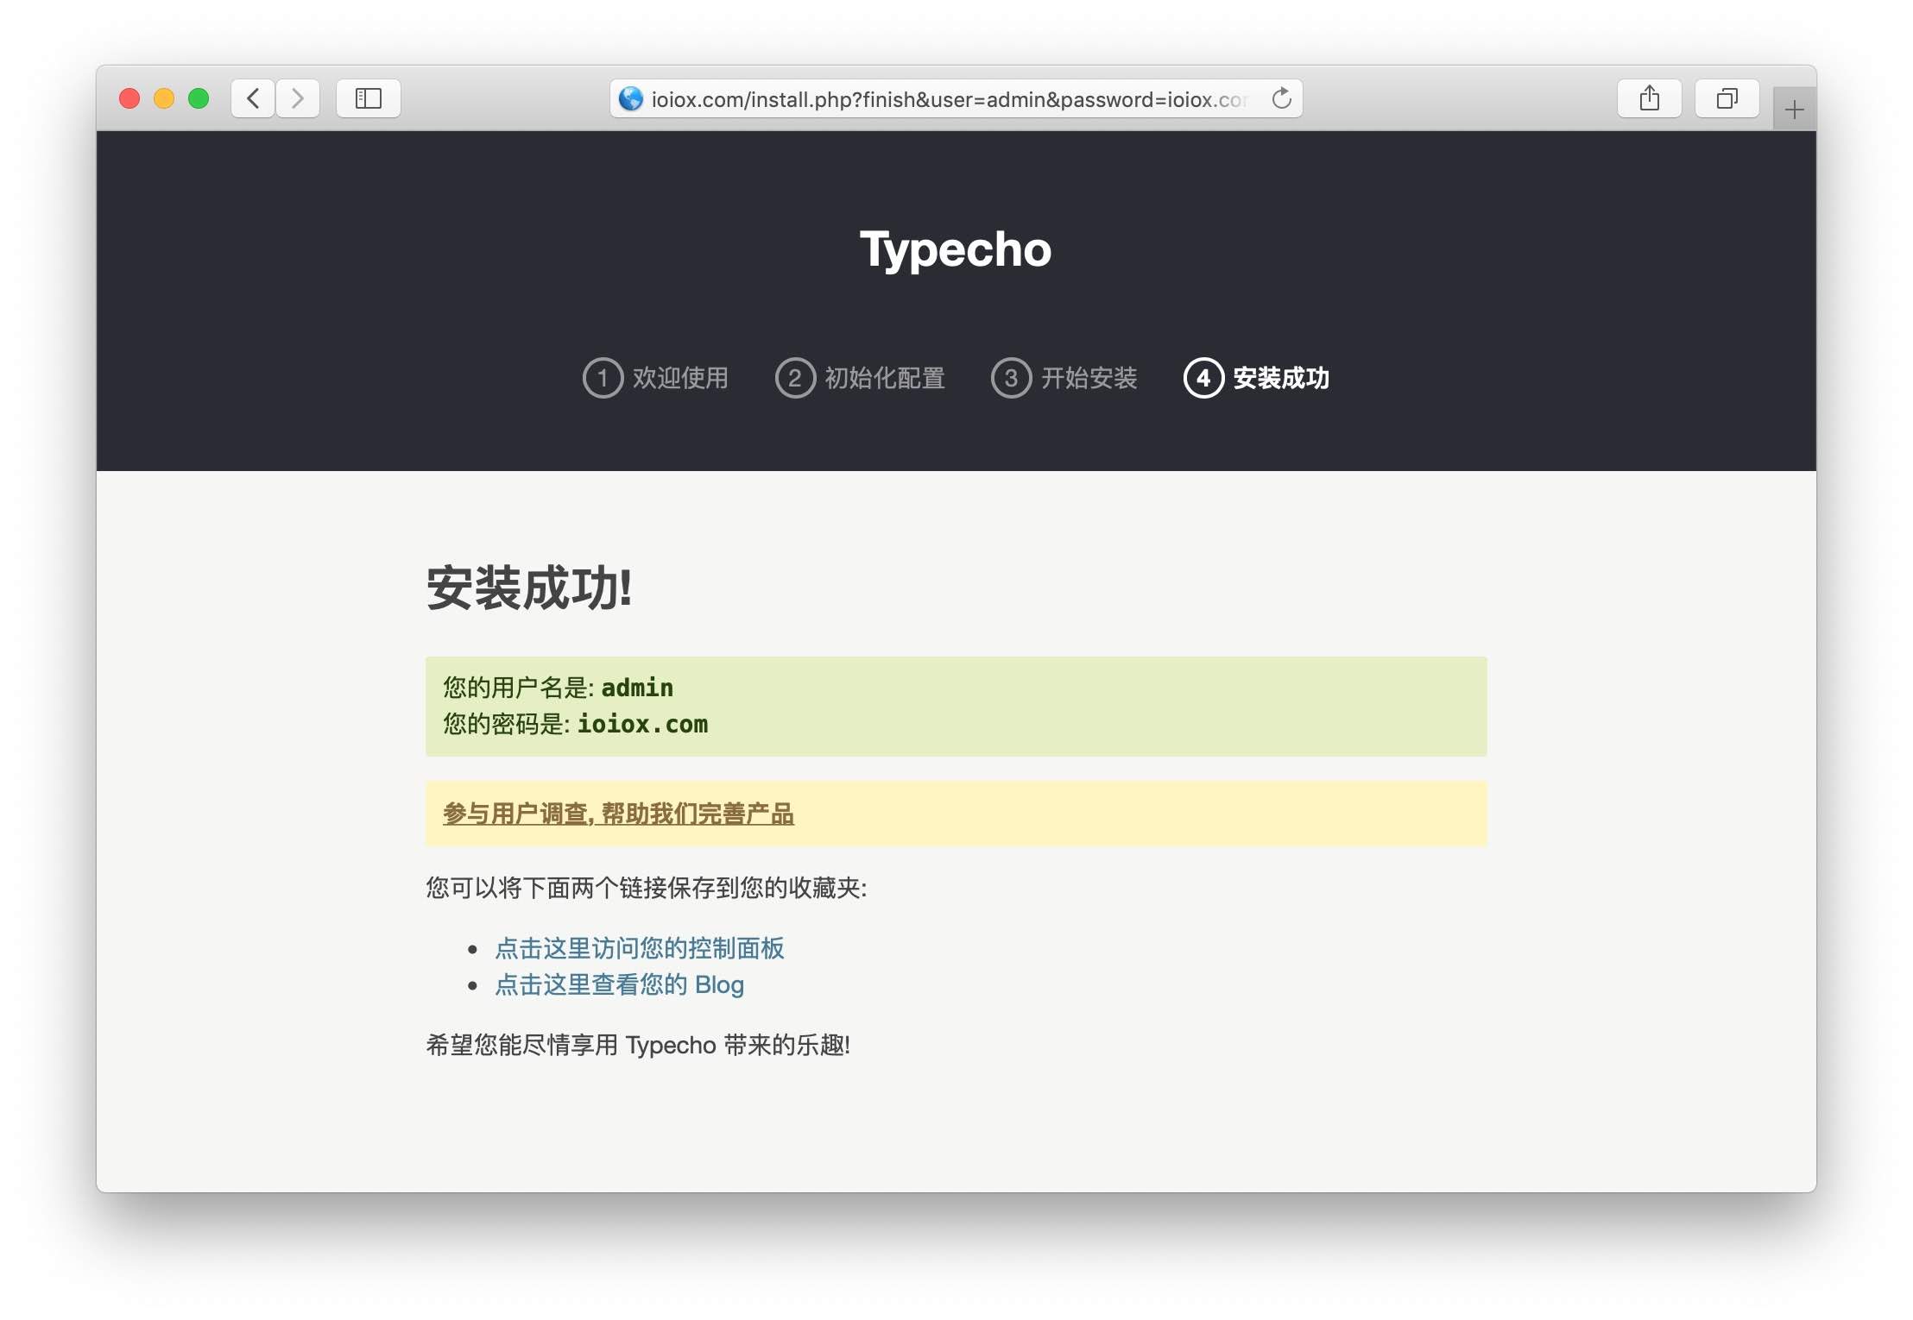The width and height of the screenshot is (1913, 1320).
Task: Open the Share sheet icon
Action: pyautogui.click(x=1649, y=98)
